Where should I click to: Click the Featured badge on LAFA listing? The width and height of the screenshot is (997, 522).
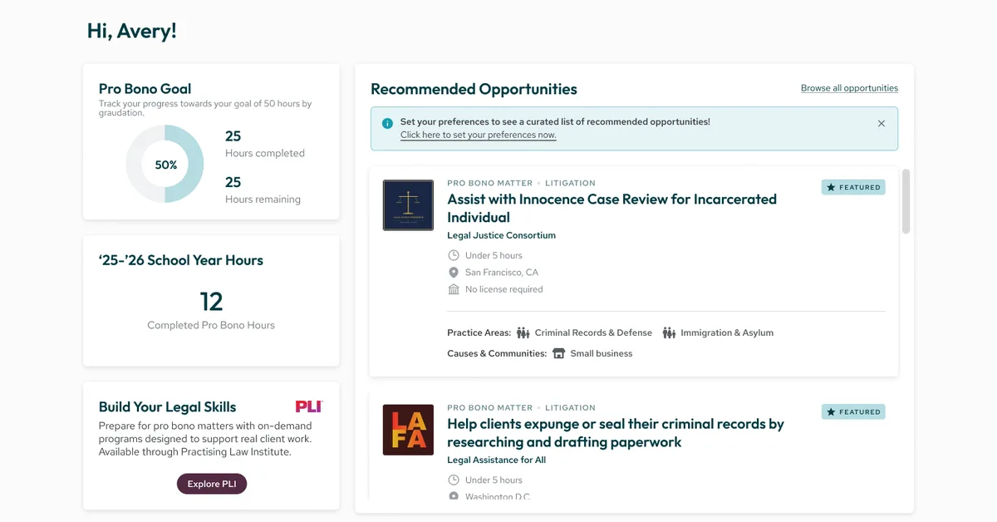click(853, 411)
